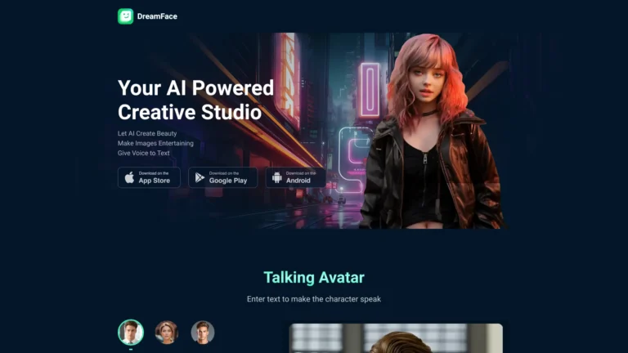Click the "Let AI Create Beauty" tagline
The width and height of the screenshot is (628, 353).
pos(147,133)
